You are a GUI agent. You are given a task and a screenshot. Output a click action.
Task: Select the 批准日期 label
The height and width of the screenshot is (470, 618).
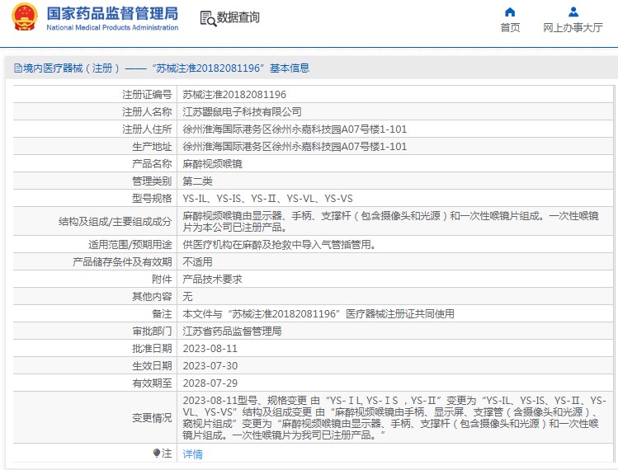[152, 349]
